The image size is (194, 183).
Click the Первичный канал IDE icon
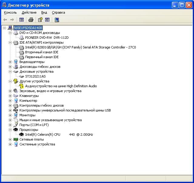click(22, 57)
